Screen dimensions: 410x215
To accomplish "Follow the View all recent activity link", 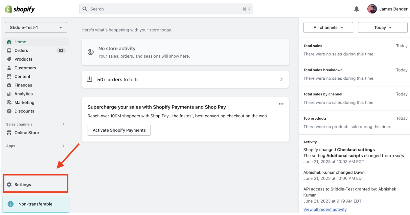I will (325, 209).
